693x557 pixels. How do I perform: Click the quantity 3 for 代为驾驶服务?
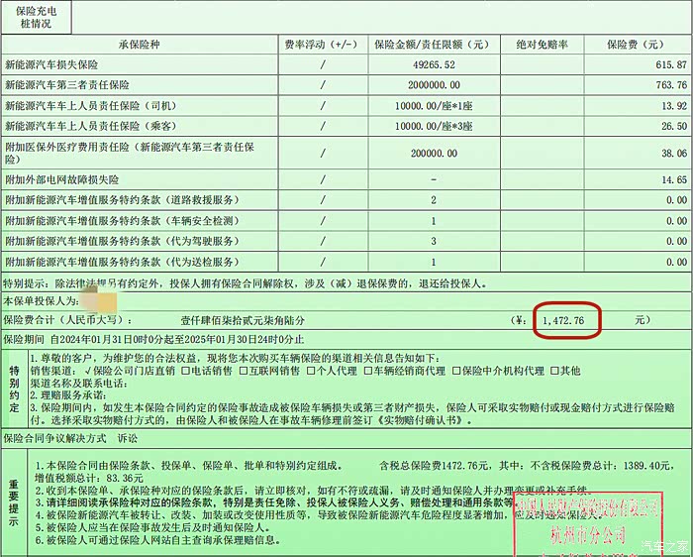pos(434,241)
